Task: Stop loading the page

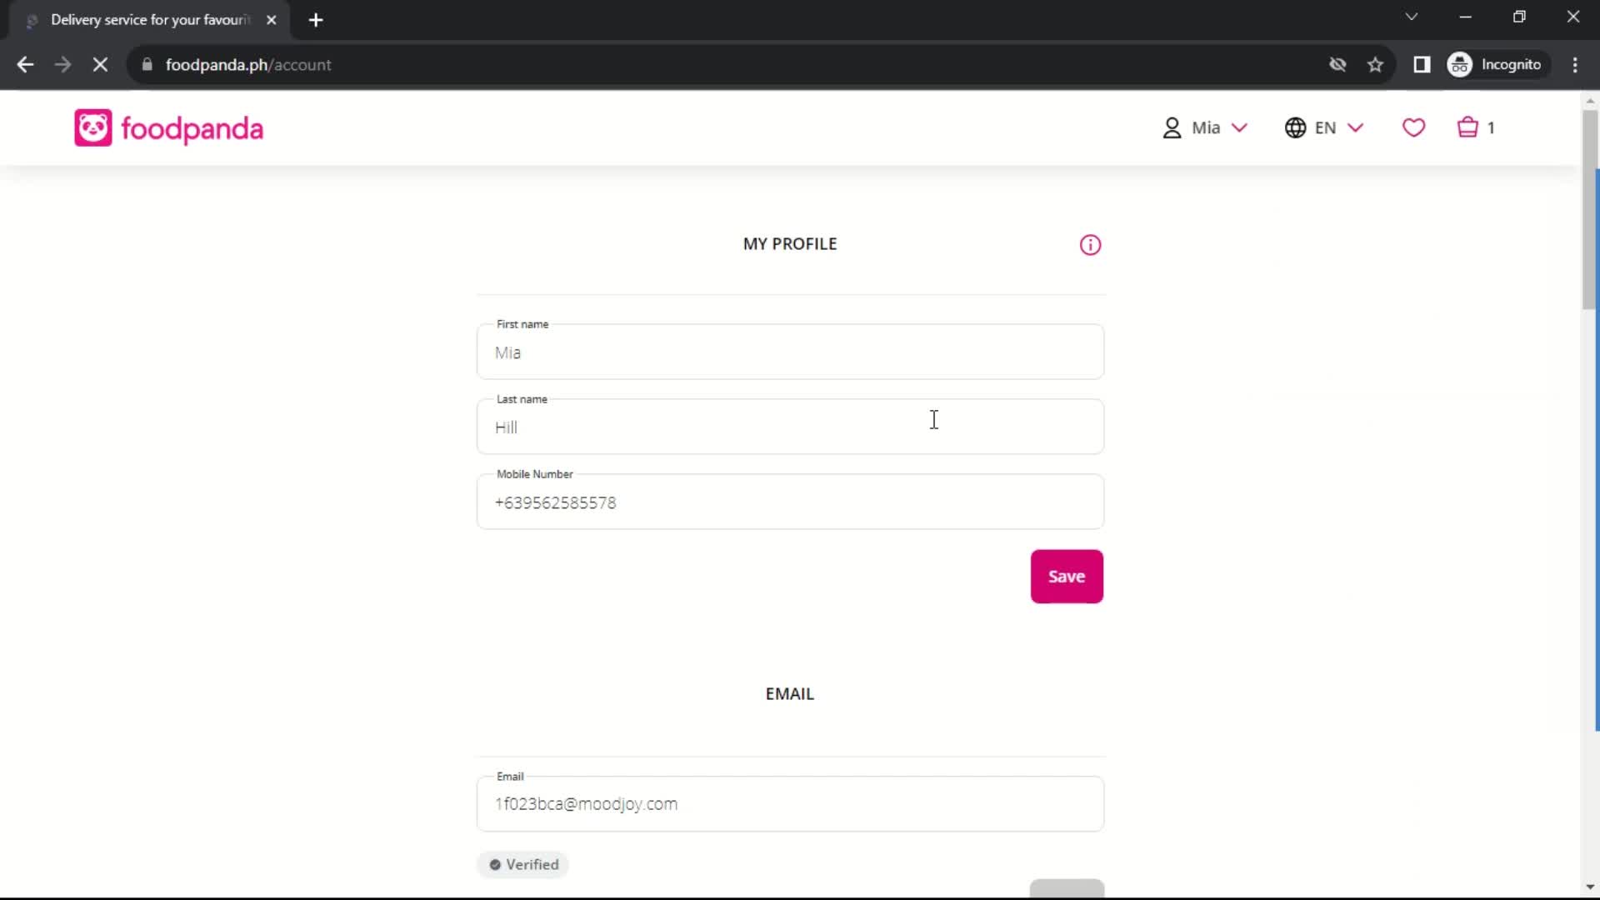Action: 100,64
